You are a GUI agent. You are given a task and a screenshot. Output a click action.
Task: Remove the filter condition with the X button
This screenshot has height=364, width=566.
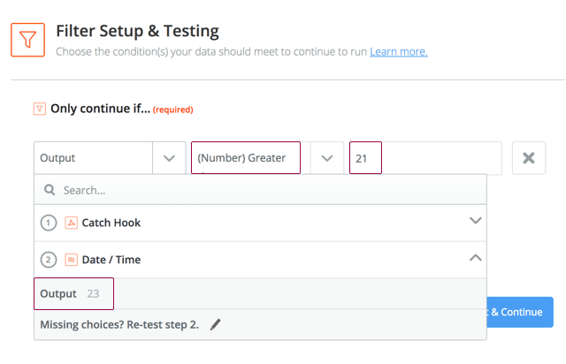(528, 158)
